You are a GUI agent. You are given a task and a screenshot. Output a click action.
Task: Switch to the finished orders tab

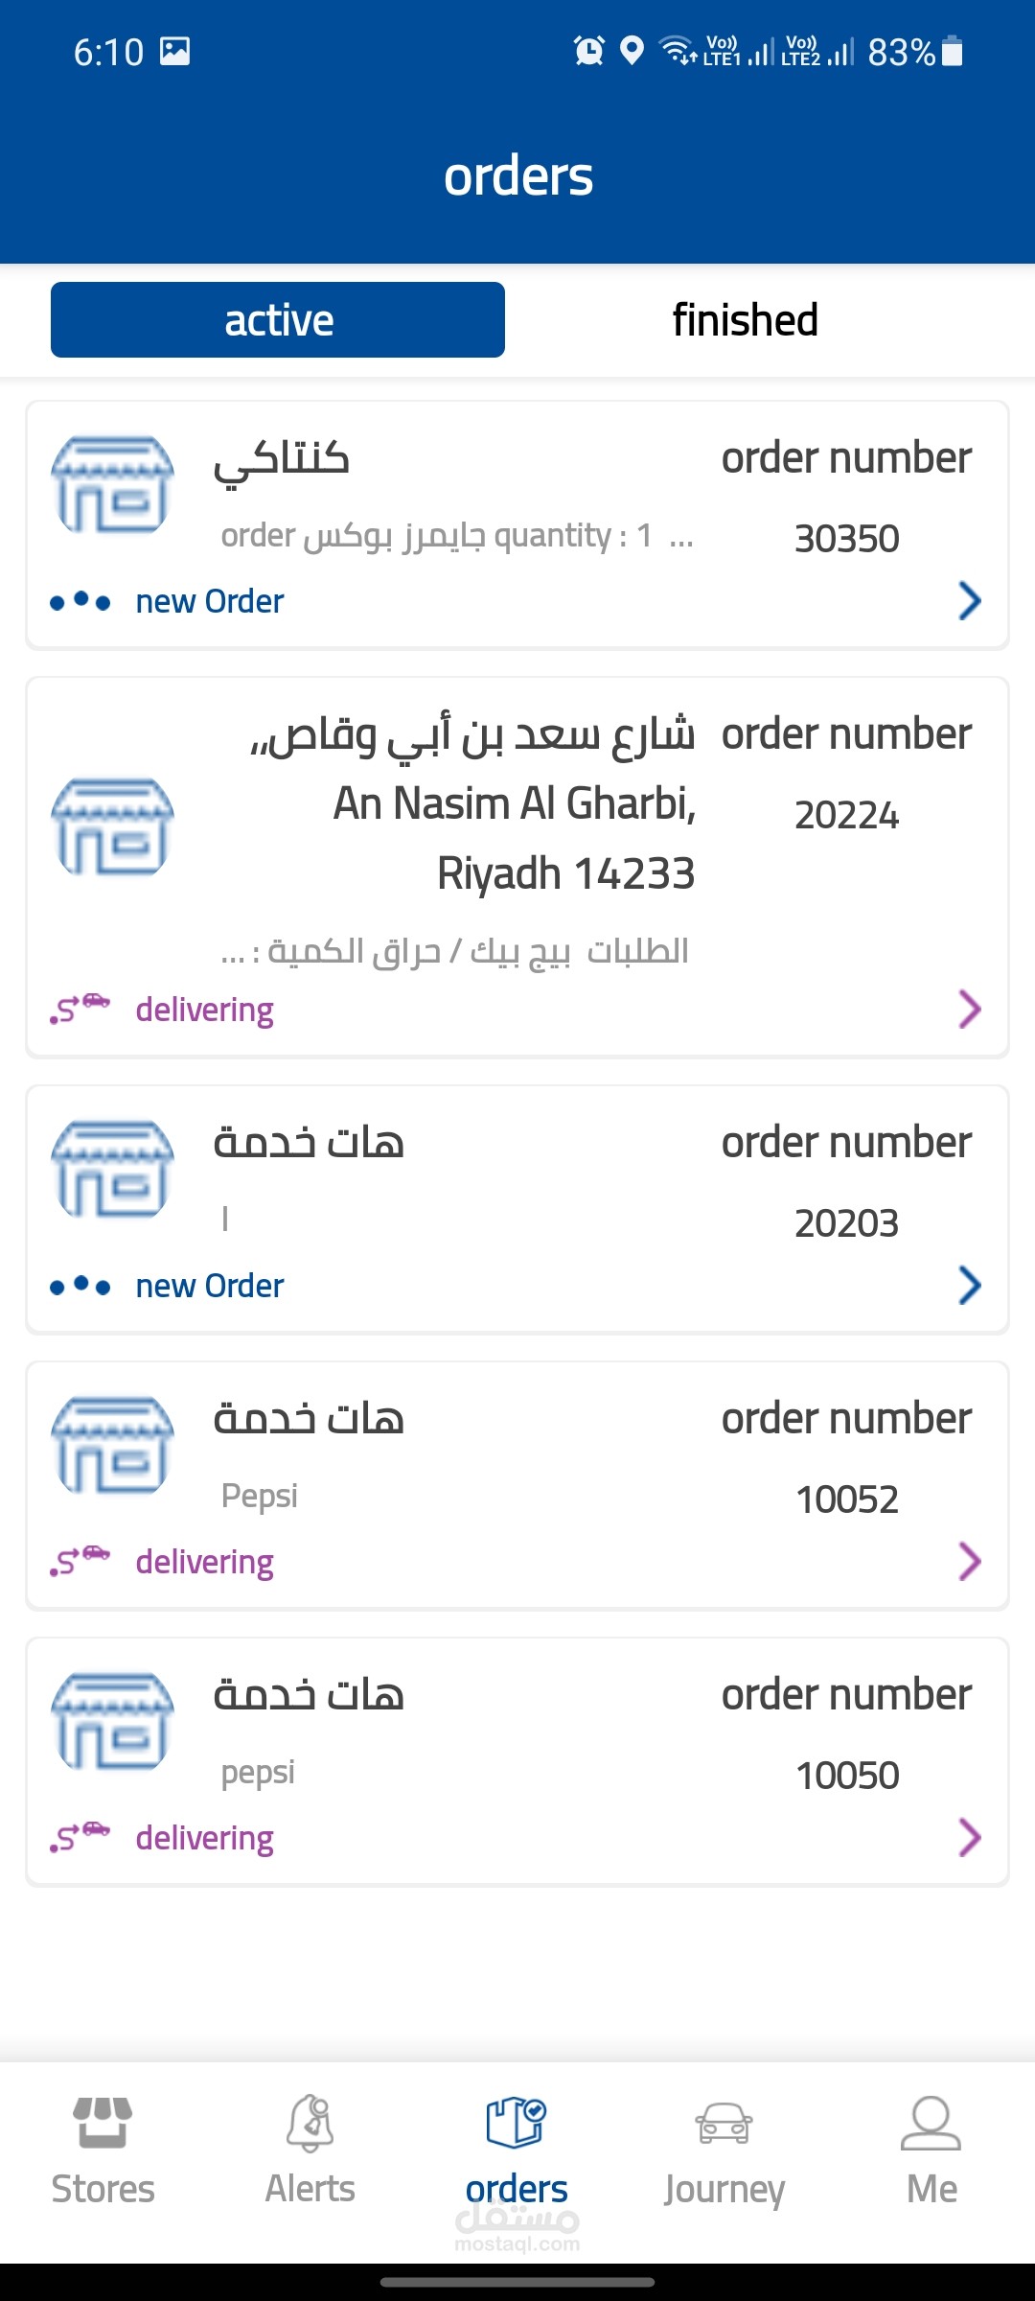[745, 320]
